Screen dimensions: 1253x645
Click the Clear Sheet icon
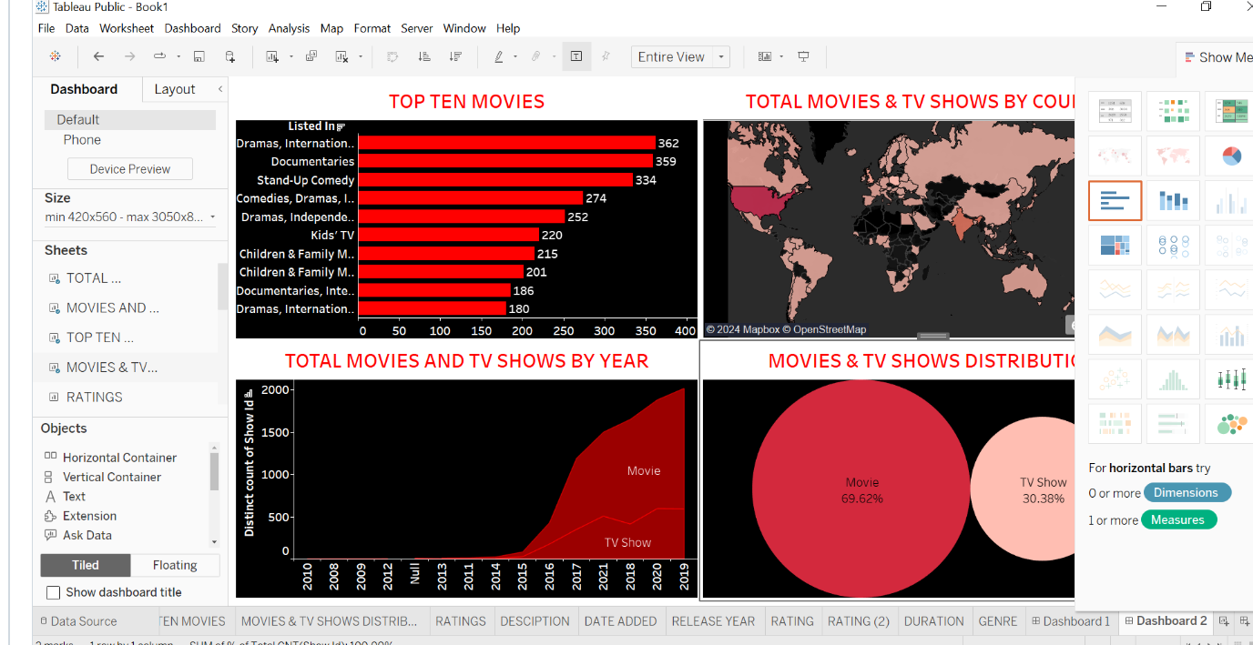pyautogui.click(x=342, y=56)
